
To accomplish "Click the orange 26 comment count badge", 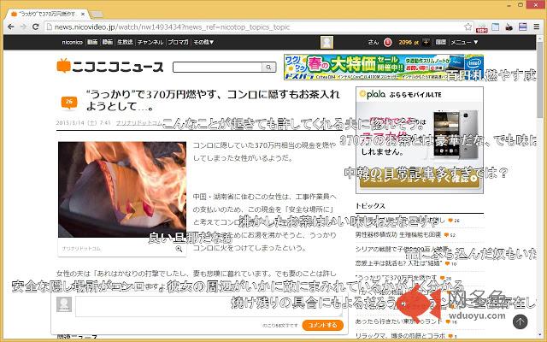I will (69, 103).
